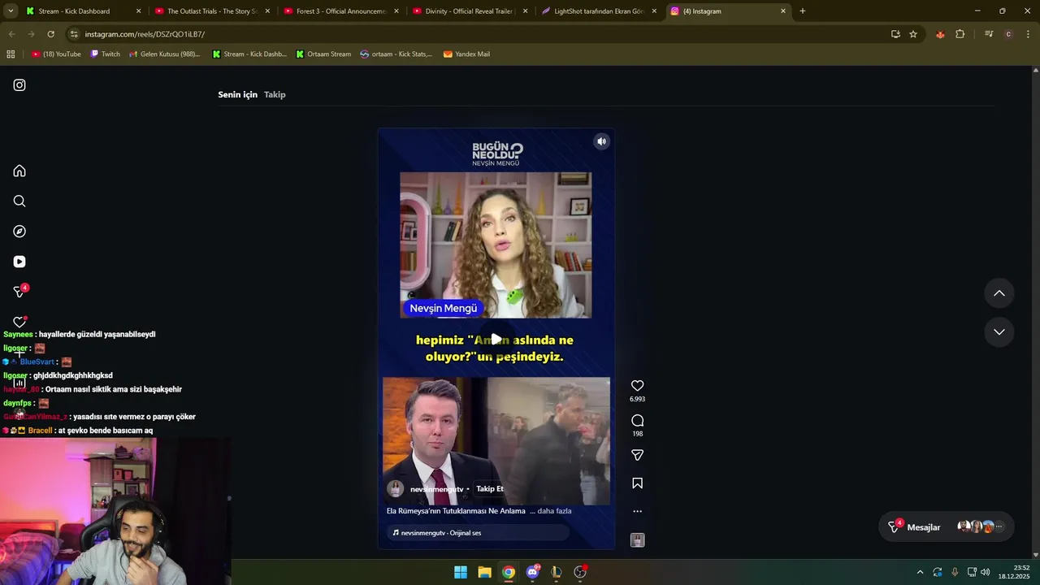Viewport: 1040px width, 585px height.
Task: Open the tab search dropdown arrow
Action: (11, 11)
